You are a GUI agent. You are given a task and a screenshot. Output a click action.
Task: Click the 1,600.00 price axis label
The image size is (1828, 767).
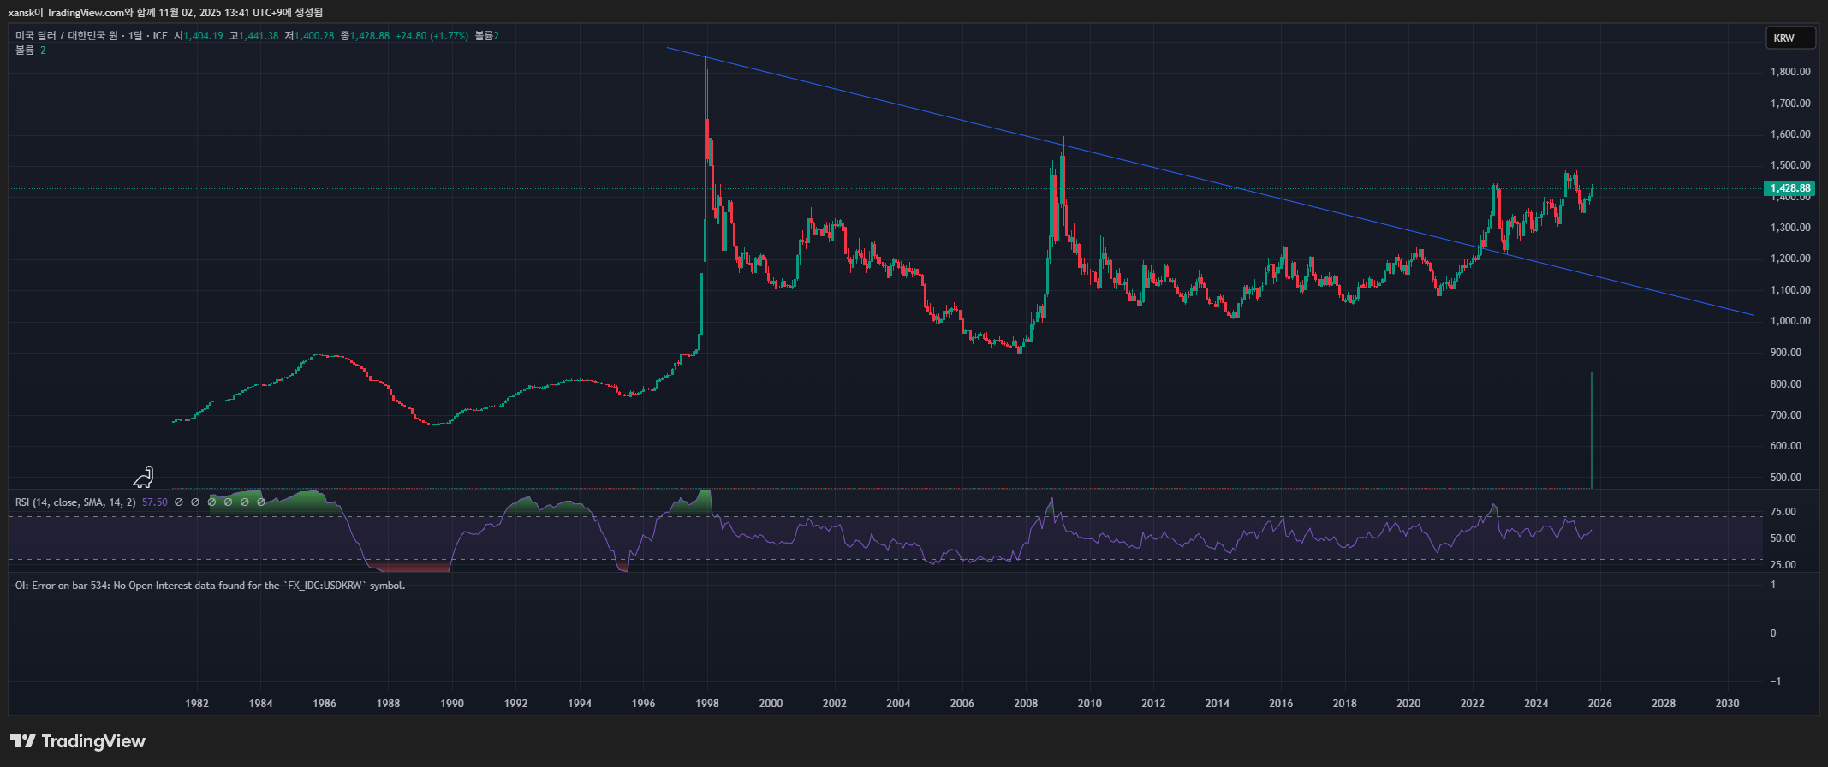pos(1790,134)
